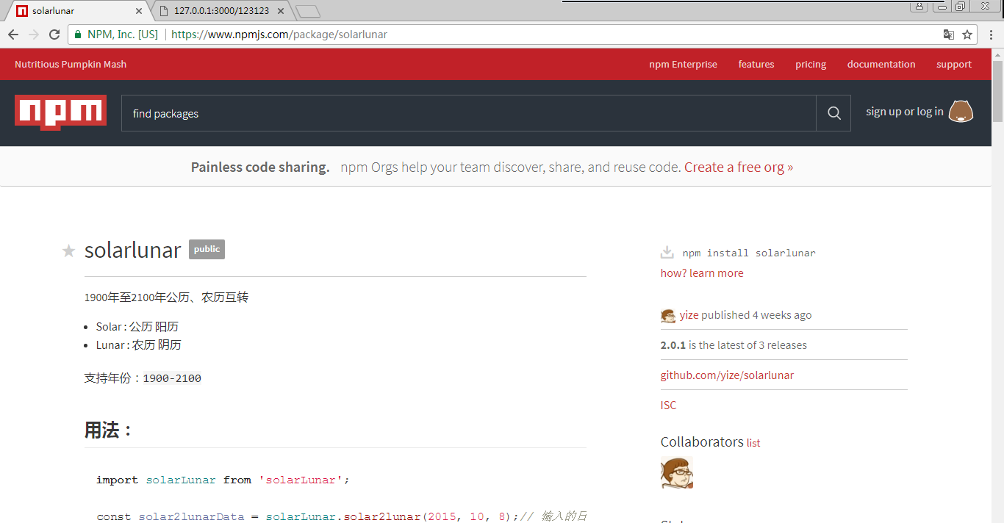The width and height of the screenshot is (1004, 523).
Task: Click the Lunar : 农历 阴历 list item
Action: [139, 345]
